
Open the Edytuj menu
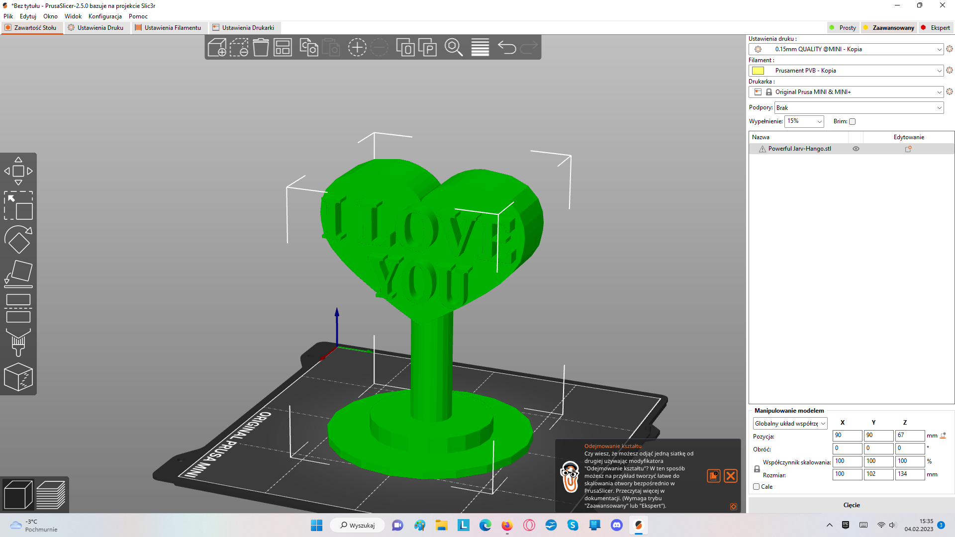click(28, 16)
